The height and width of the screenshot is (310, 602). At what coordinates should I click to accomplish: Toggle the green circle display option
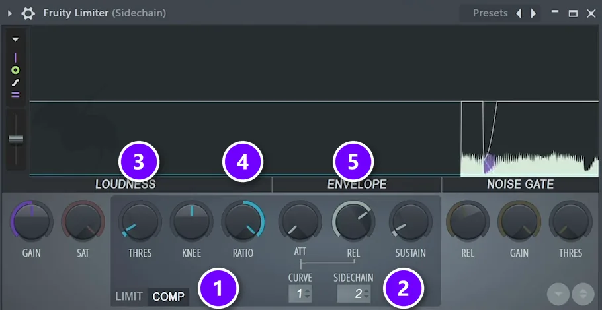(x=15, y=70)
